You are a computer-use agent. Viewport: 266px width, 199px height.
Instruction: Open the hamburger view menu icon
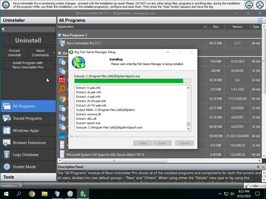pos(260,20)
